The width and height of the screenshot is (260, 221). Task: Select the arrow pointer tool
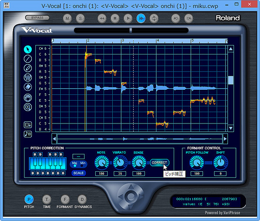(28, 49)
